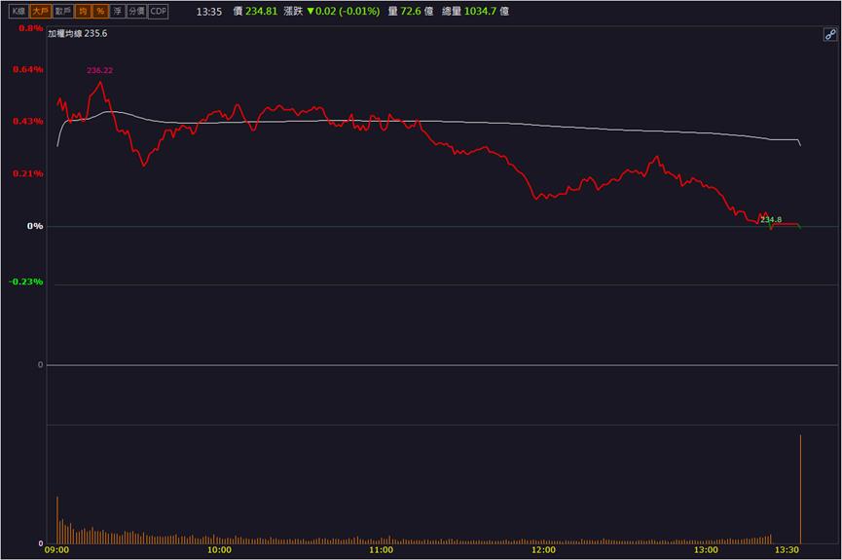Click the volume value 72.6
Viewport: 842px width, 560px height.
point(411,12)
